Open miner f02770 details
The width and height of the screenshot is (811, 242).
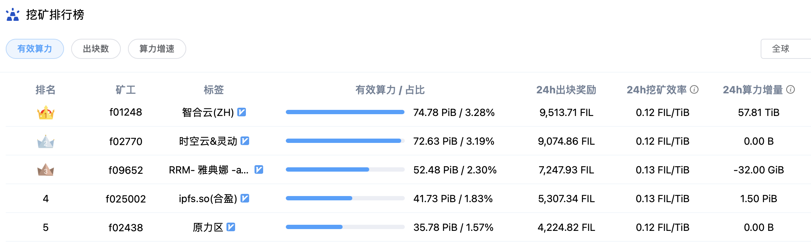pyautogui.click(x=126, y=141)
